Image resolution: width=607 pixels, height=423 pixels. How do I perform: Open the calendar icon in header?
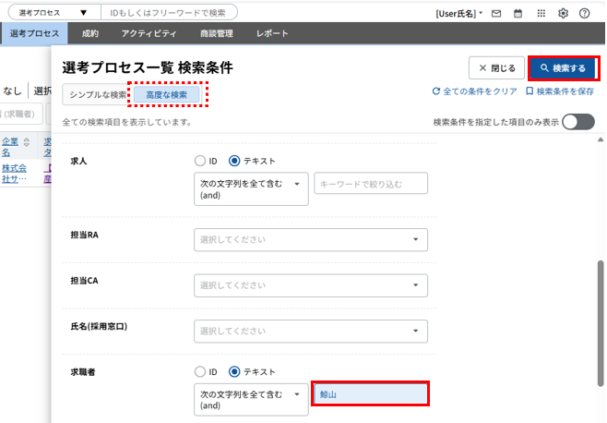518,14
